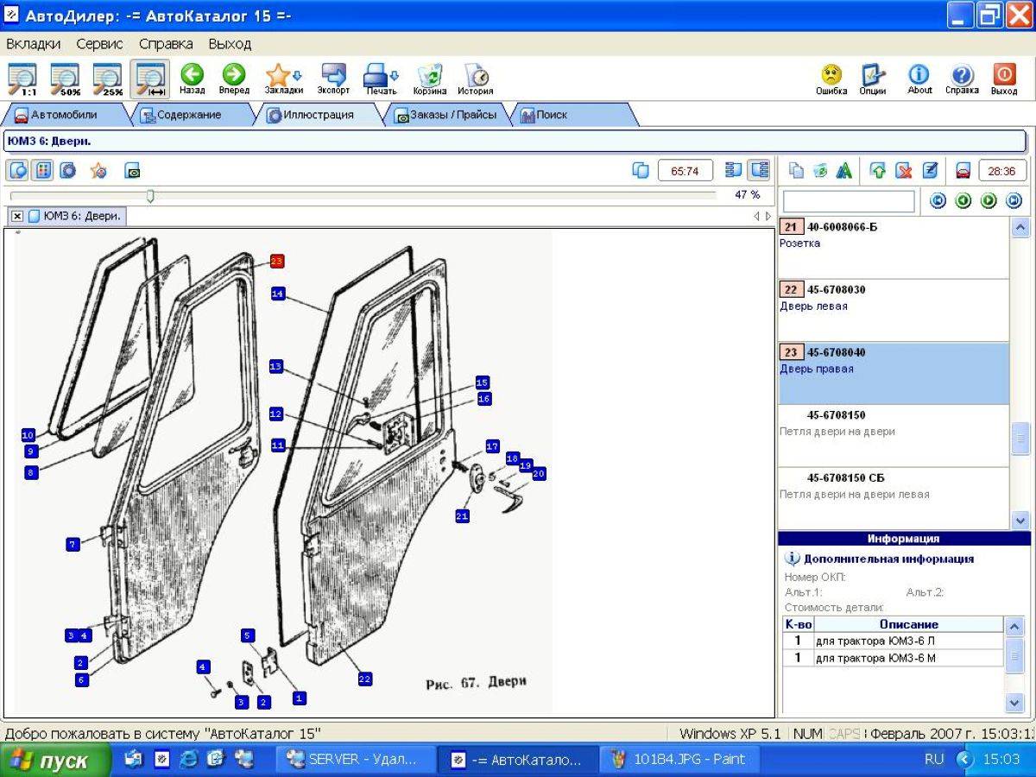The height and width of the screenshot is (777, 1036).
Task: Switch to the Автомобили tab
Action: point(65,115)
